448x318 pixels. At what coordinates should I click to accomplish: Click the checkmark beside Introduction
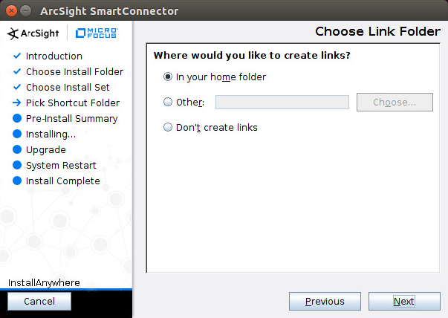(17, 56)
